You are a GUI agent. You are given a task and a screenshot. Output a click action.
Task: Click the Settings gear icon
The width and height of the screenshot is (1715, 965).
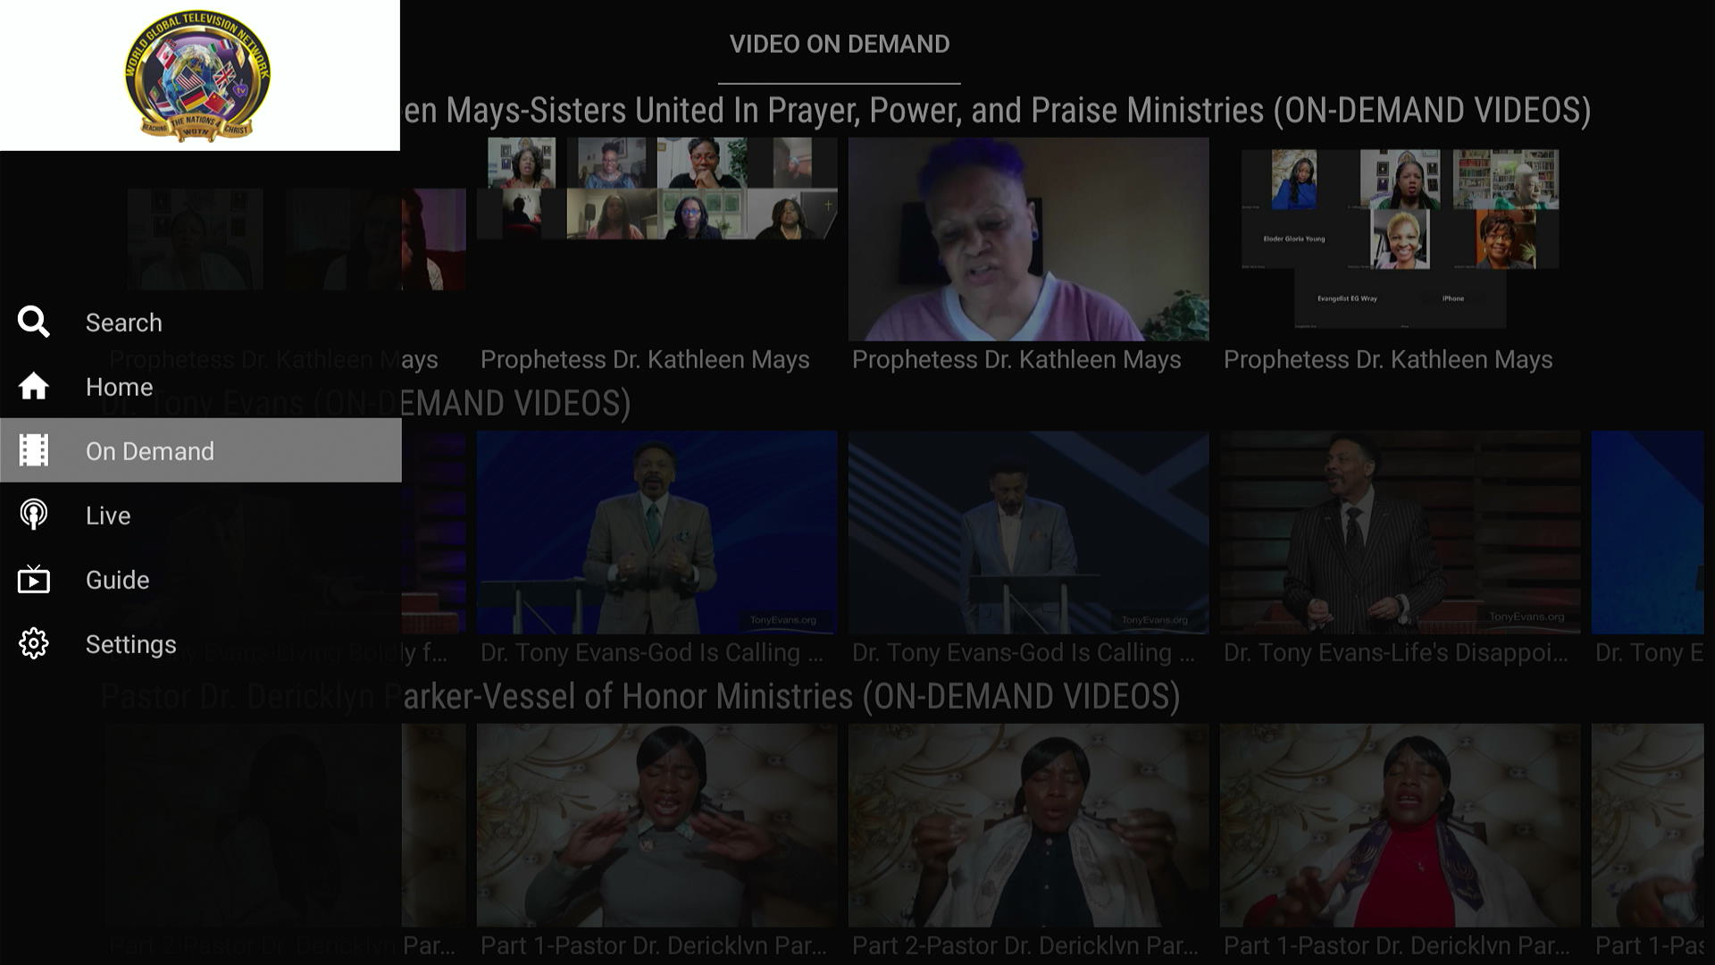pyautogui.click(x=33, y=643)
